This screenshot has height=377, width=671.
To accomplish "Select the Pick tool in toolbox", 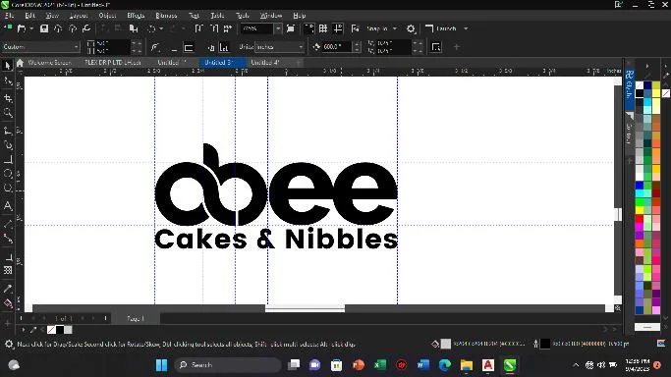I will 7,66.
